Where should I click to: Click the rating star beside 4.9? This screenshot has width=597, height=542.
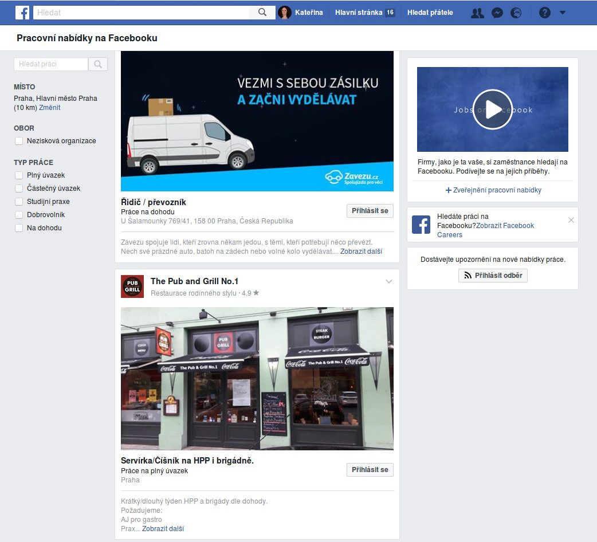pyautogui.click(x=256, y=293)
